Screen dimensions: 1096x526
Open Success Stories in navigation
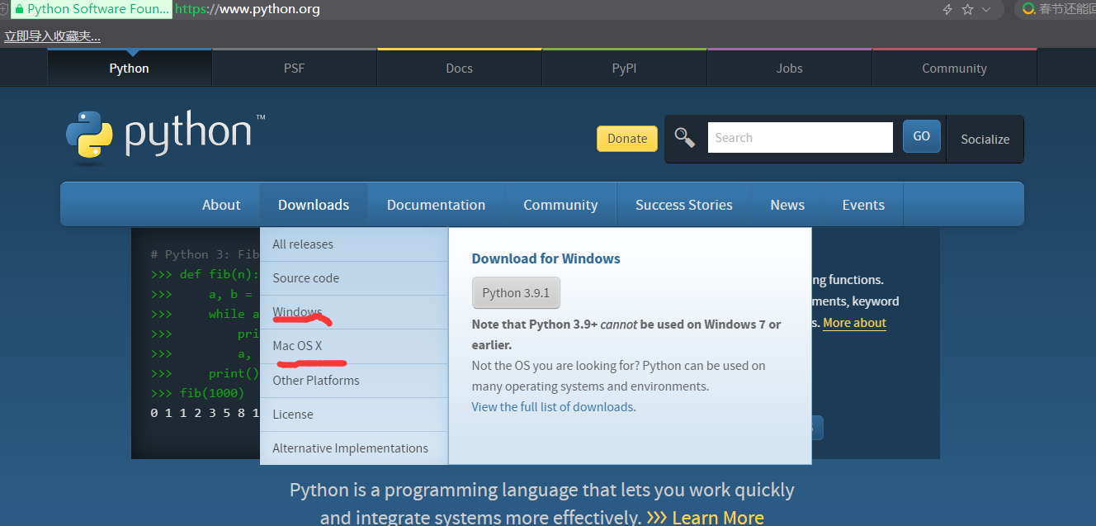coord(684,205)
